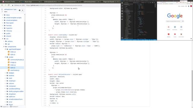193x108 pixels.
Task: Open the Google apps grid
Action: coord(186,6)
